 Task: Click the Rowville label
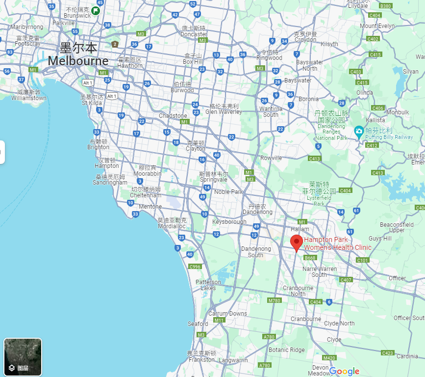point(271,158)
